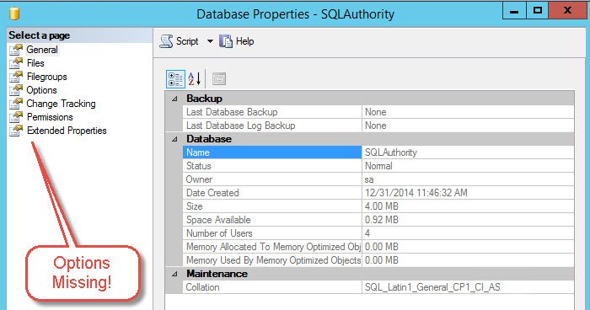
Task: Click the Last Database Log Backup None value
Action: [x=376, y=126]
